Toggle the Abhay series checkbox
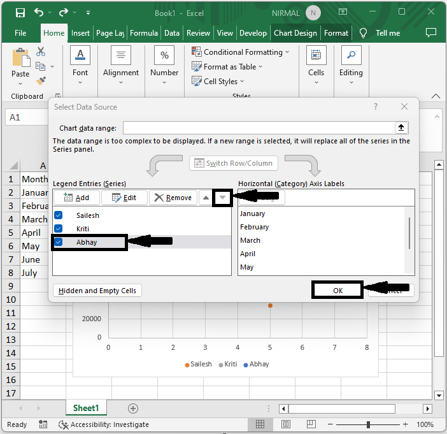 pyautogui.click(x=59, y=242)
